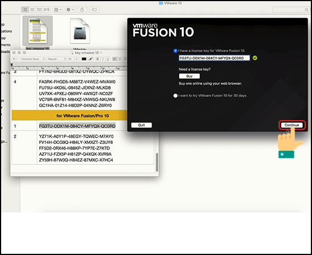The image size is (312, 255).
Task: Click key GC1HA-01Z14-H8D2P-04NNZ-Z6RY0
Action: point(75,105)
